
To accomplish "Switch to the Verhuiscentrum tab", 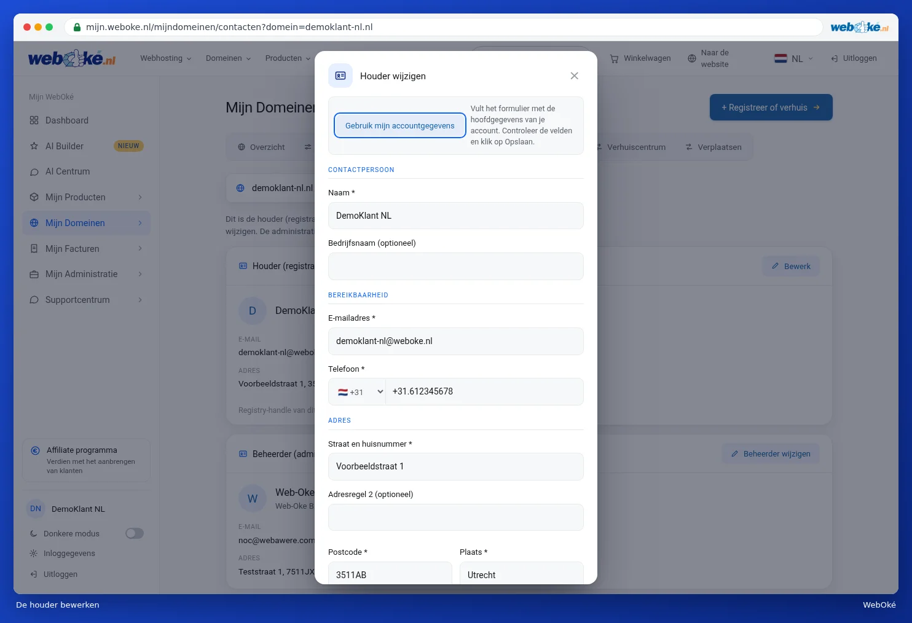I will tap(631, 147).
